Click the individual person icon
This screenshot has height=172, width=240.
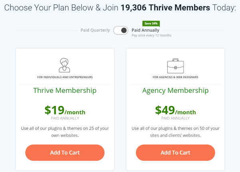65,65
